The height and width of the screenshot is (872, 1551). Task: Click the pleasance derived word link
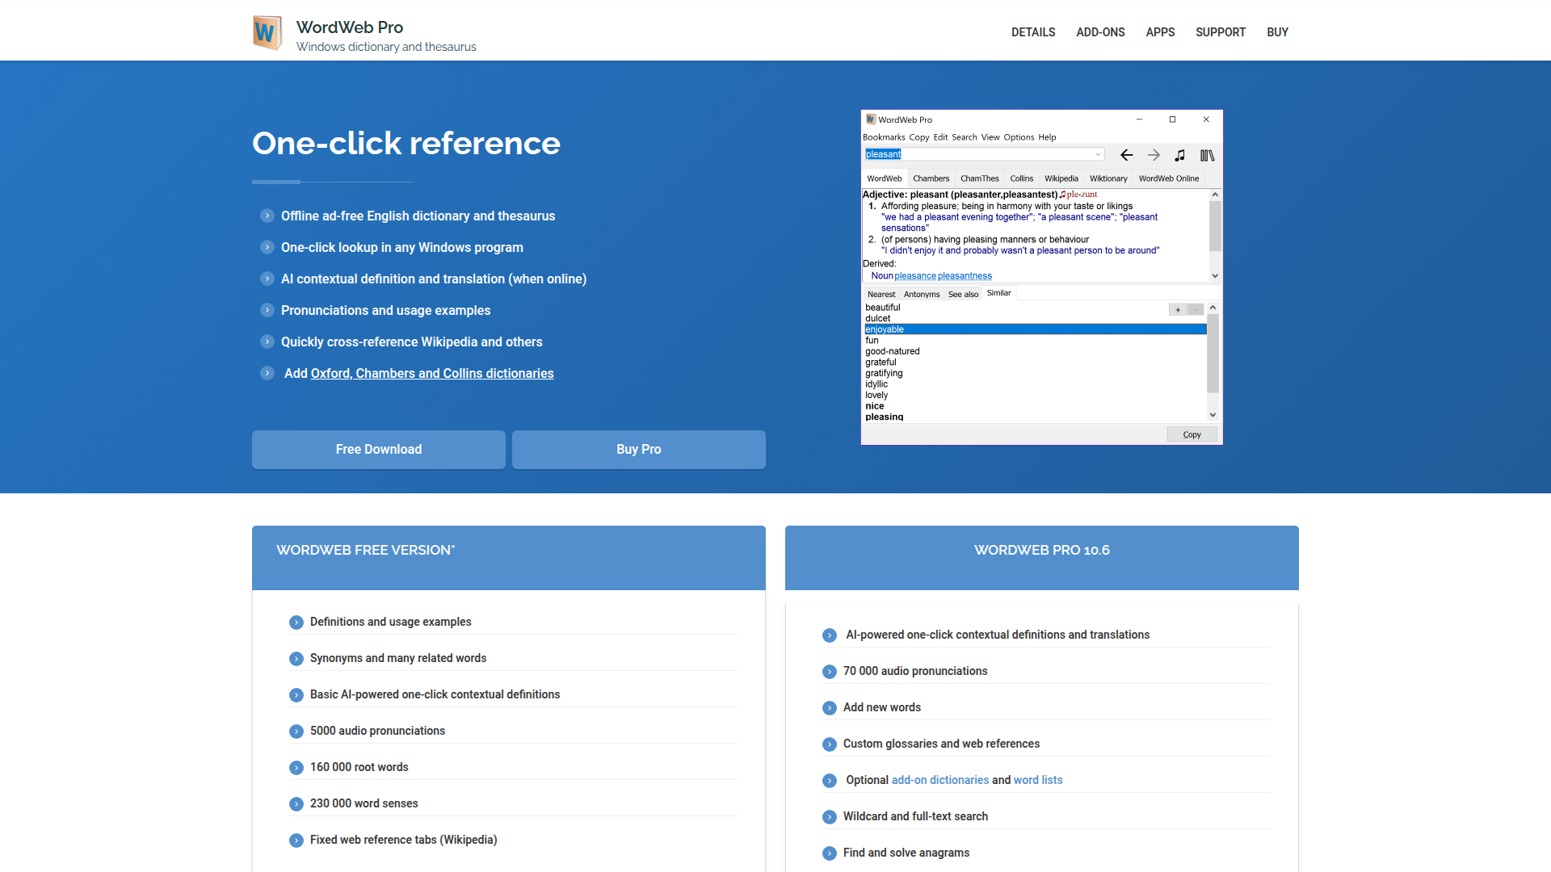[x=915, y=276]
